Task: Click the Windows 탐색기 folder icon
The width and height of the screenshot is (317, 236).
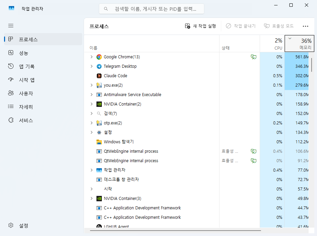Action: coord(99,142)
